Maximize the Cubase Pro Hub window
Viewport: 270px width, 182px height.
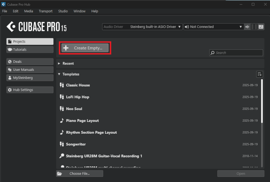pyautogui.click(x=253, y=4)
